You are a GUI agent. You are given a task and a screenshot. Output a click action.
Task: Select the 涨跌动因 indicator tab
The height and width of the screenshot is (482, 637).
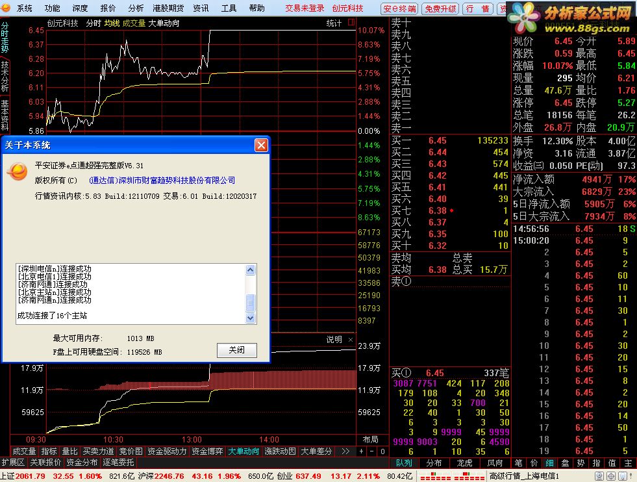(x=280, y=451)
